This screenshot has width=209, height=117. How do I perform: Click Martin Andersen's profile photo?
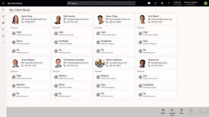[x=100, y=63]
